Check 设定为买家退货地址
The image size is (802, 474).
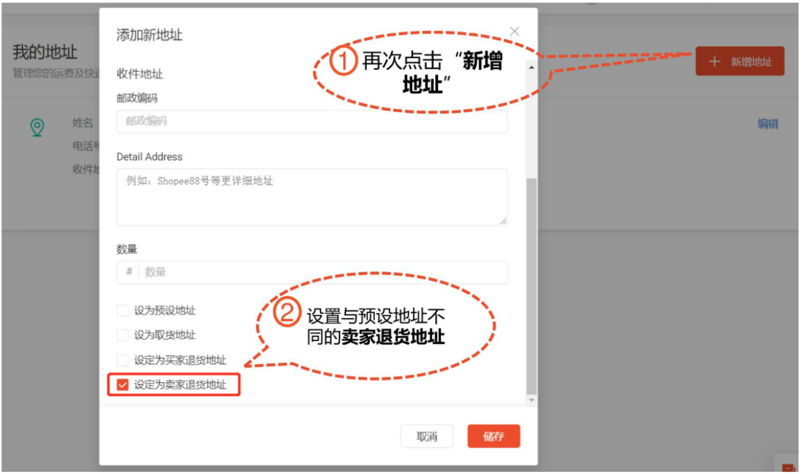(x=123, y=360)
